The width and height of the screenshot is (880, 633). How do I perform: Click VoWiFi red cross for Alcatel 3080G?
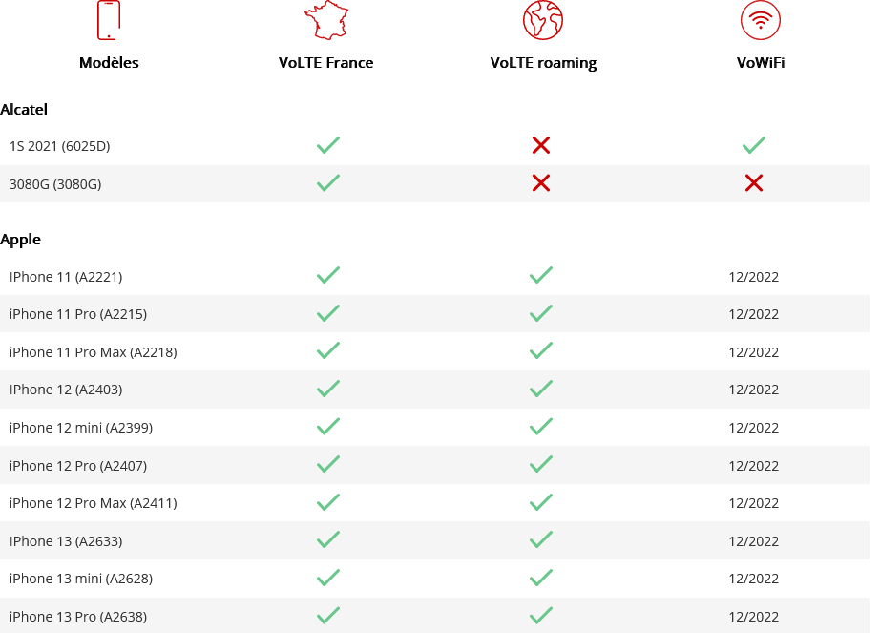pos(754,183)
